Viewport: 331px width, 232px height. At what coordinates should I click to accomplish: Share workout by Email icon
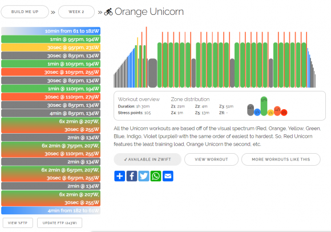[168, 176]
